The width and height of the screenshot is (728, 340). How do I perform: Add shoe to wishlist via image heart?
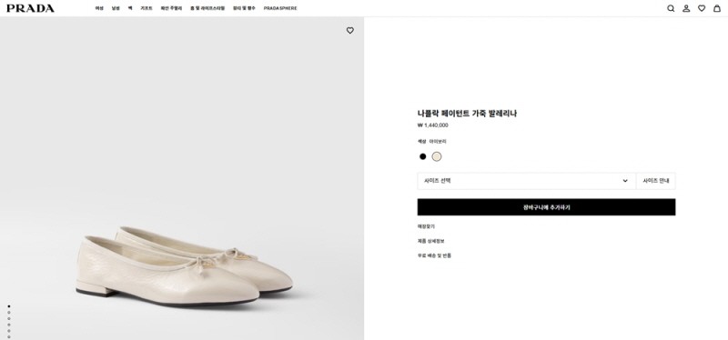pyautogui.click(x=350, y=31)
